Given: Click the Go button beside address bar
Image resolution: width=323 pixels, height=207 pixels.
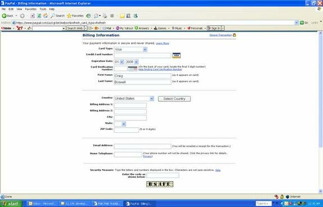Looking at the screenshot, I should tap(304, 22).
